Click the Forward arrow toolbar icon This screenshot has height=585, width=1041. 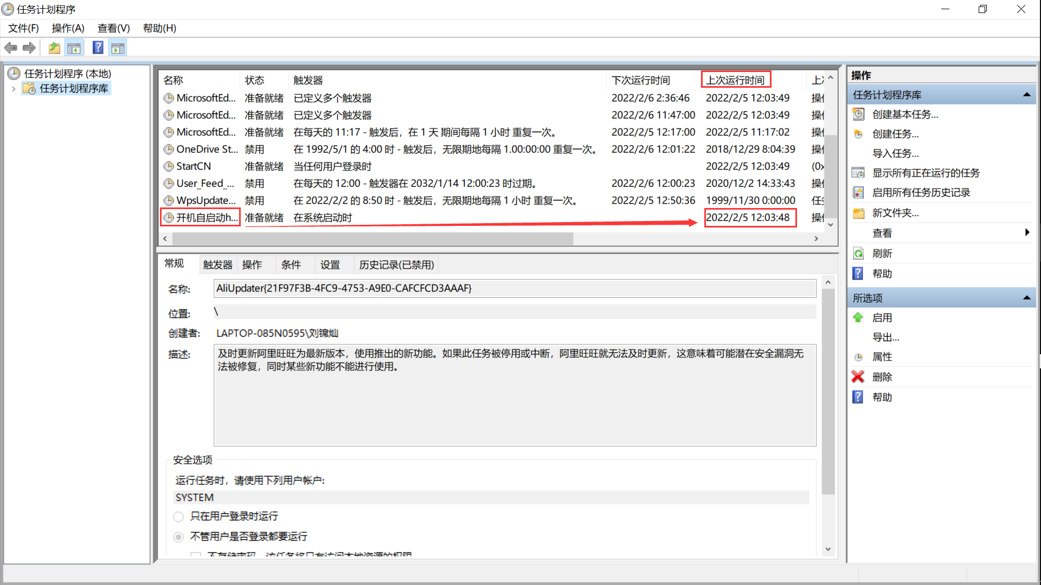29,48
